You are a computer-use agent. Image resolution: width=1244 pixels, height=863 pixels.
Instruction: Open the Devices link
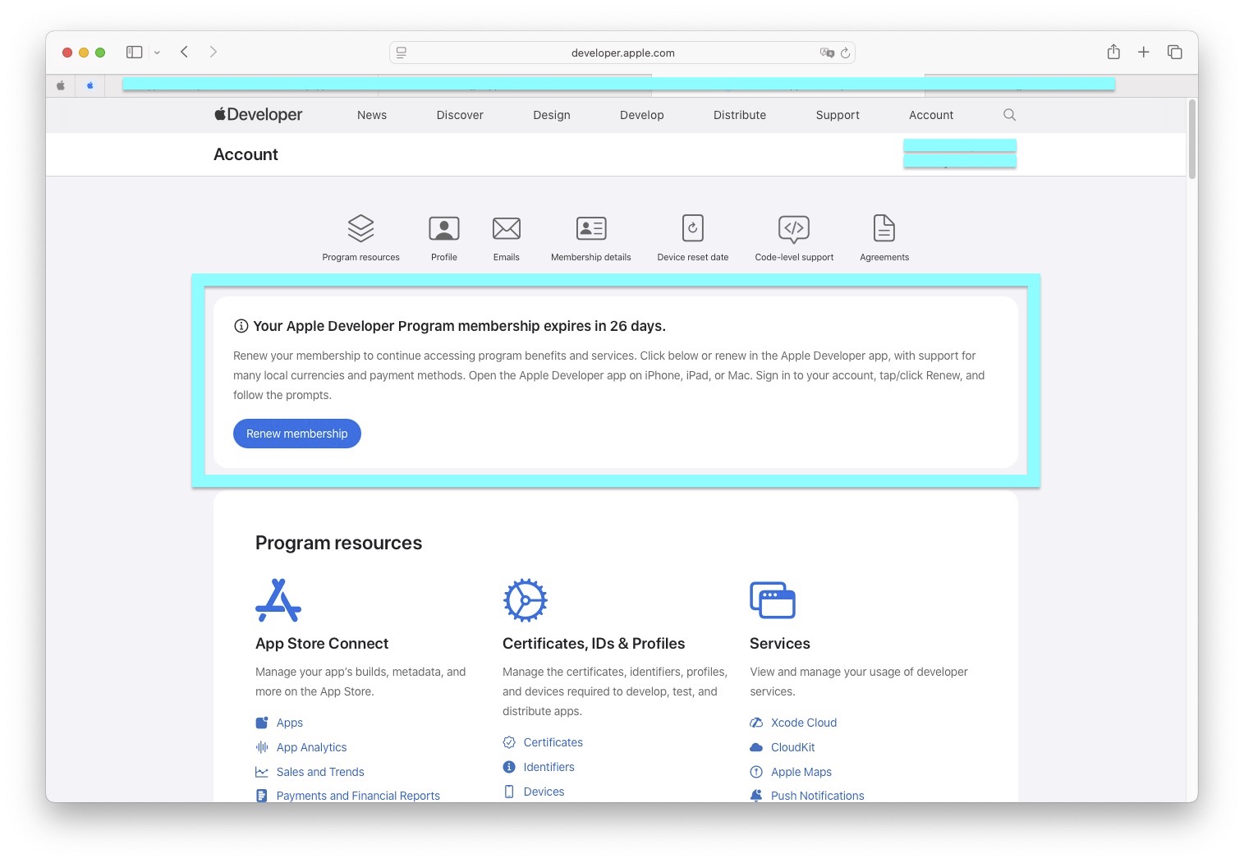click(544, 792)
